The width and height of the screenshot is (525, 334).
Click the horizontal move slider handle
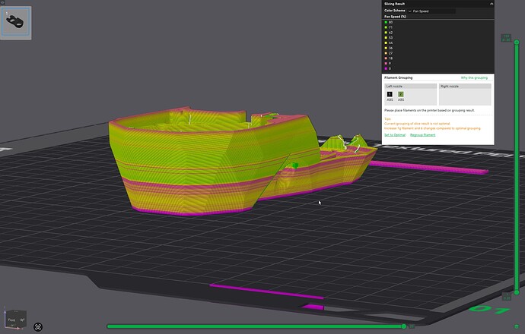(x=404, y=326)
